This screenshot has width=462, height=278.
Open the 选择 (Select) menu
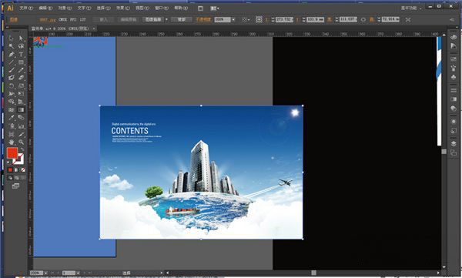[x=103, y=8]
